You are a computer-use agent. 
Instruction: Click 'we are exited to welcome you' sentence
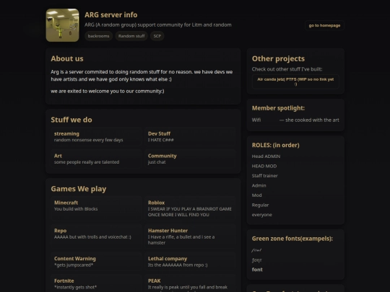(x=108, y=91)
